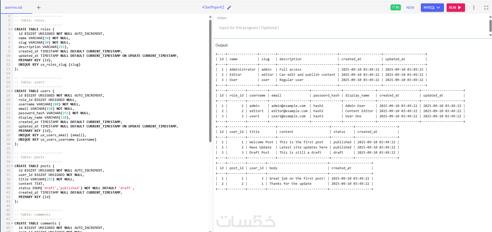The image size is (492, 232).
Task: Click '-- Table: users' comment line
Action: point(29,82)
